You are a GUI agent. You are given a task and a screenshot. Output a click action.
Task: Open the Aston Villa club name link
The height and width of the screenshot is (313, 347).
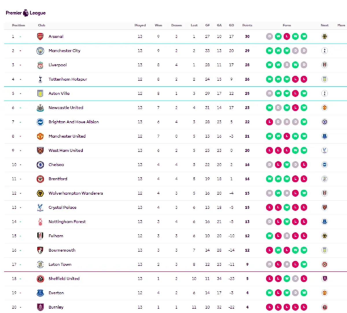(59, 93)
